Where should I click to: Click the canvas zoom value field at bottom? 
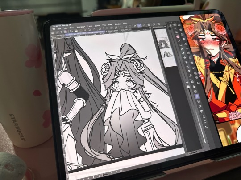98,176
